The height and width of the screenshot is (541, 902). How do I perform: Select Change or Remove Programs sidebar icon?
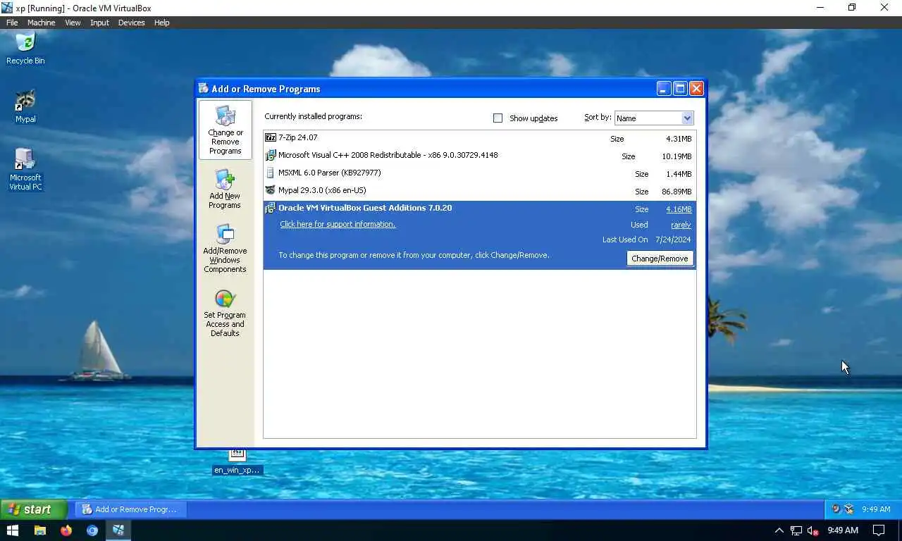pyautogui.click(x=225, y=116)
